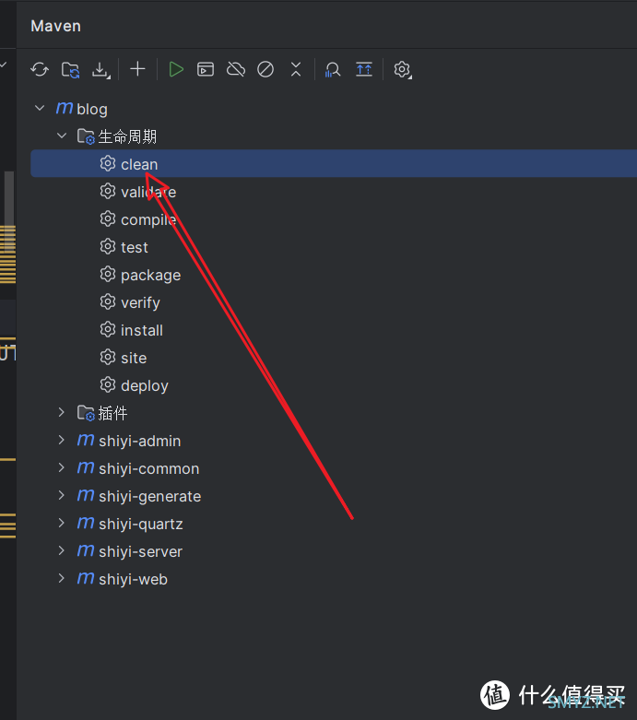Toggle skip tests mode with the circle-slash icon
The width and height of the screenshot is (637, 720).
pyautogui.click(x=265, y=69)
